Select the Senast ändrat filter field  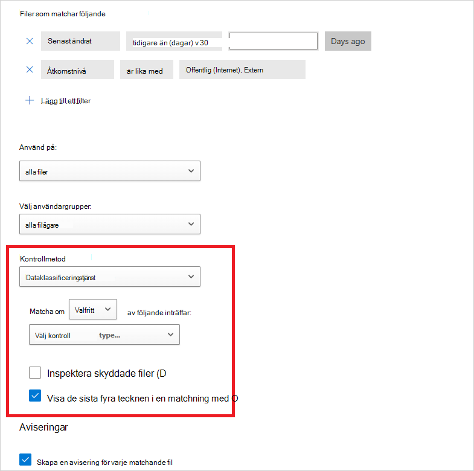tap(80, 41)
